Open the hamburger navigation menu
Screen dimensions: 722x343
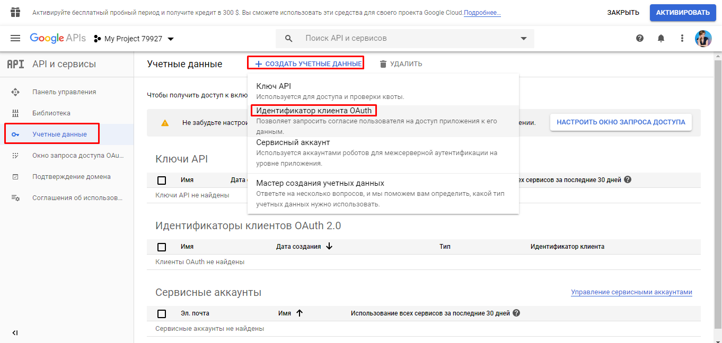pyautogui.click(x=15, y=38)
